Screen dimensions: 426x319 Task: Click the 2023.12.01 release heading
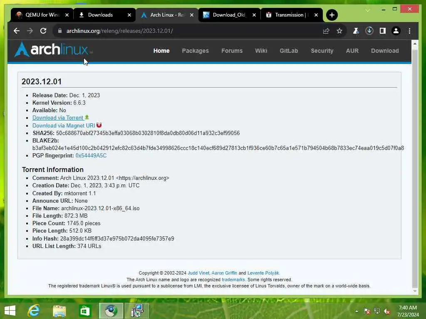(x=42, y=81)
